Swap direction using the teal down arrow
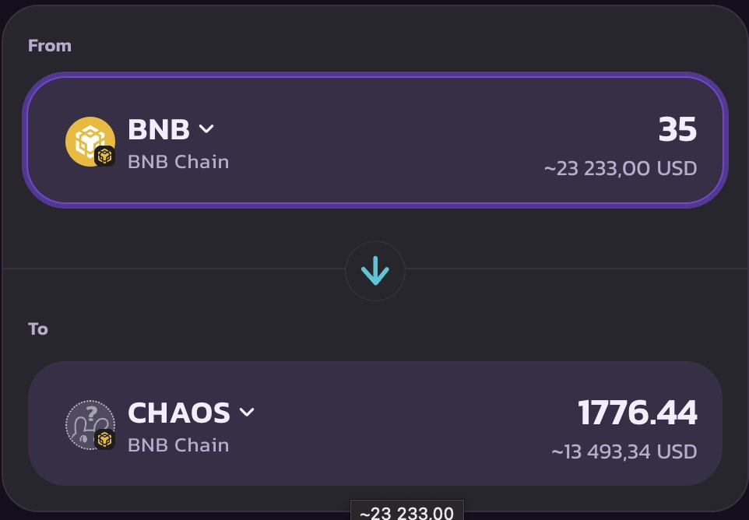 pos(375,271)
